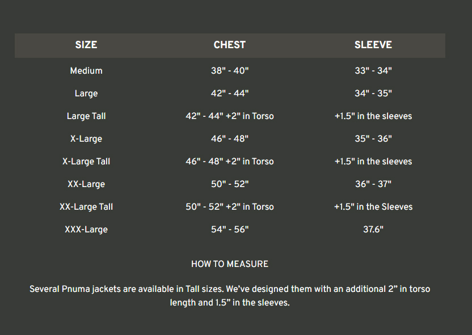This screenshot has width=472, height=335.
Task: Select the Medium size row label
Action: pos(86,71)
